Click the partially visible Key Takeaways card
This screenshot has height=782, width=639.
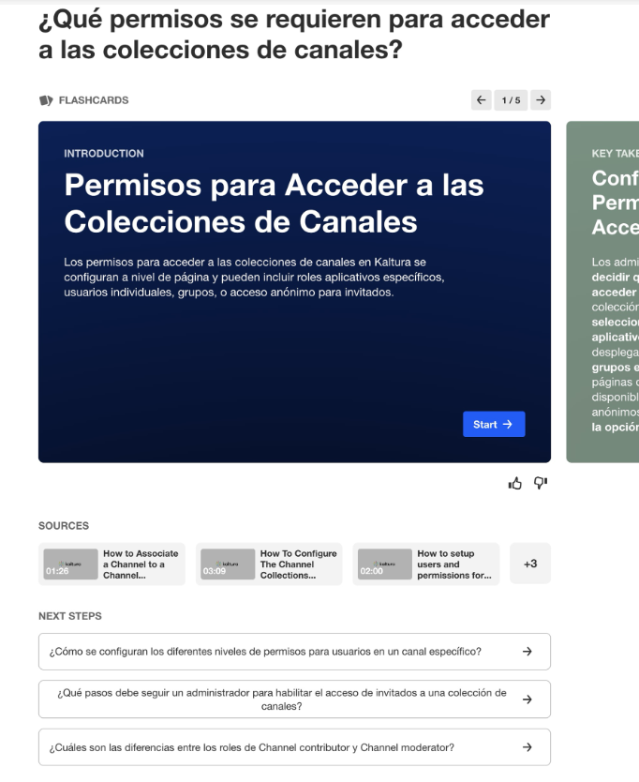coord(602,292)
